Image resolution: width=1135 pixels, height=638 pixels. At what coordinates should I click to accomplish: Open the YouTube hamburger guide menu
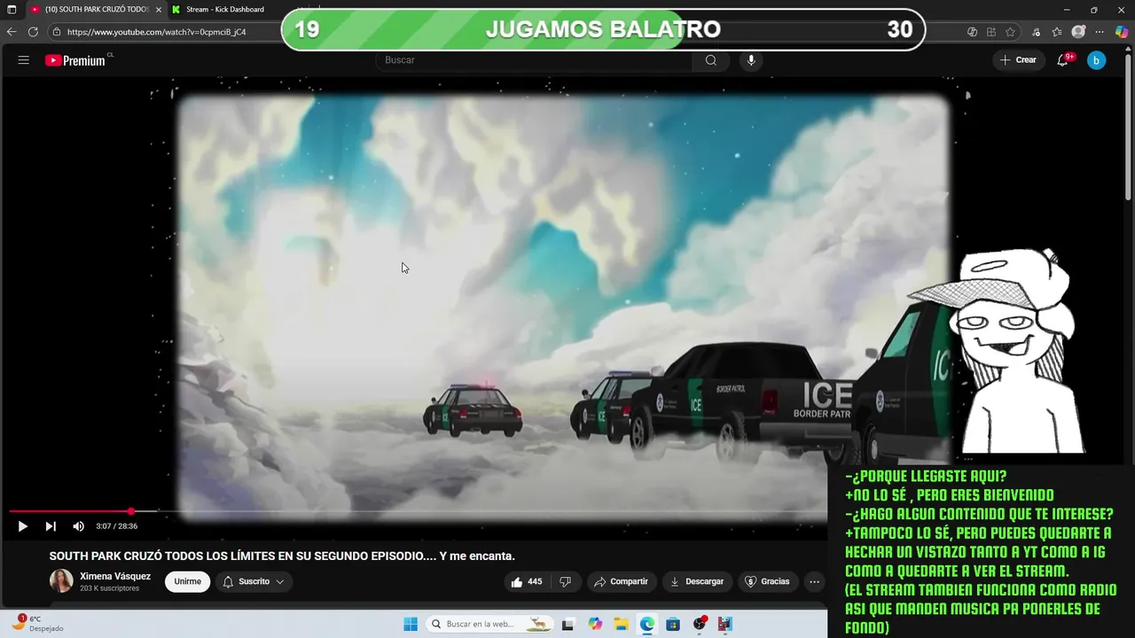pos(24,60)
